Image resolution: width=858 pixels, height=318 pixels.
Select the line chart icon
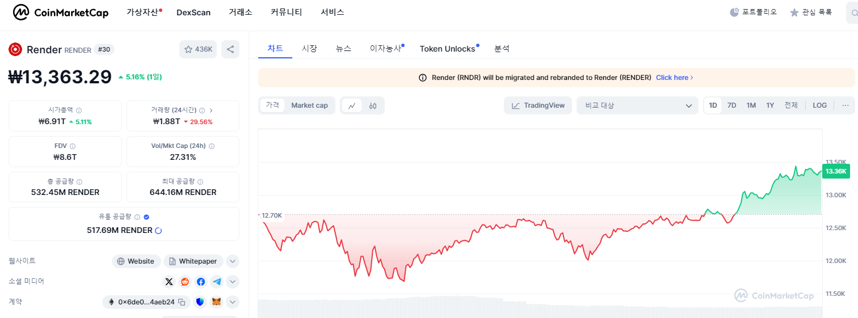click(352, 105)
